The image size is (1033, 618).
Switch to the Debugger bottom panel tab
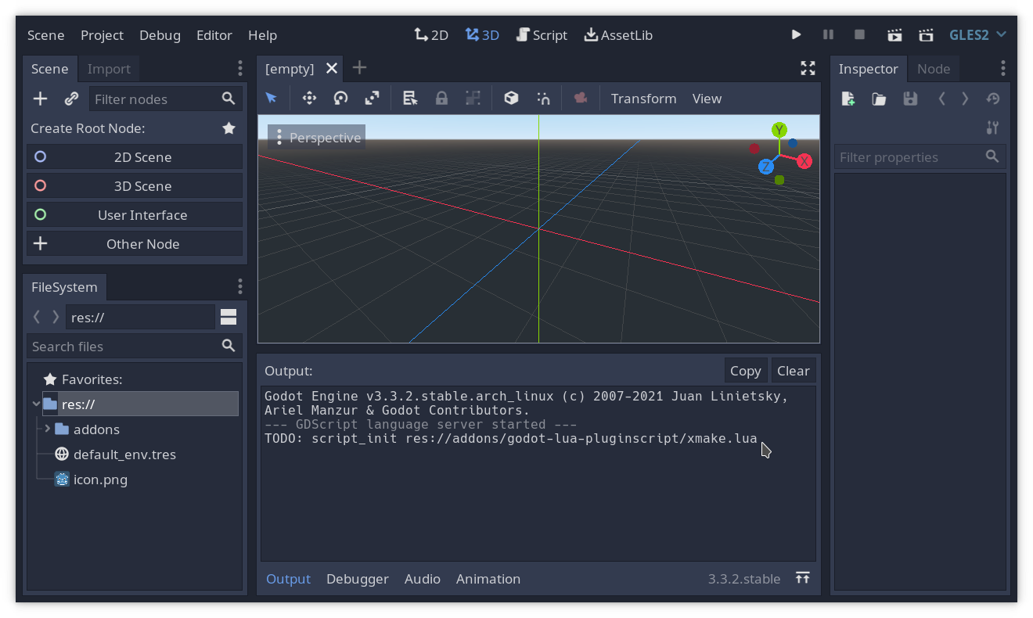tap(358, 579)
